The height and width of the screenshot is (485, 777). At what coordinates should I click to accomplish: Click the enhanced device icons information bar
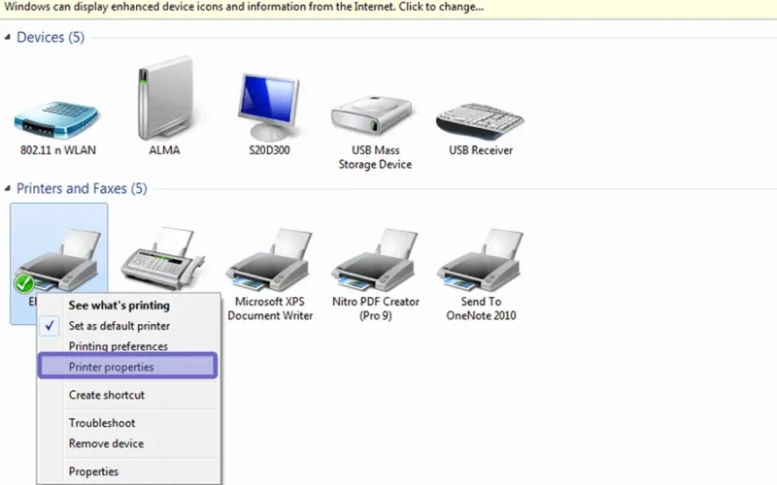click(x=388, y=9)
